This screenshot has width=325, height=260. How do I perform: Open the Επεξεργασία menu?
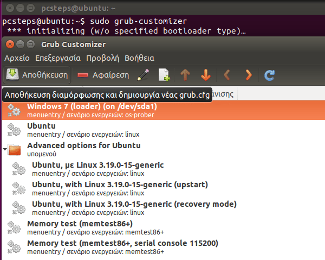58,58
